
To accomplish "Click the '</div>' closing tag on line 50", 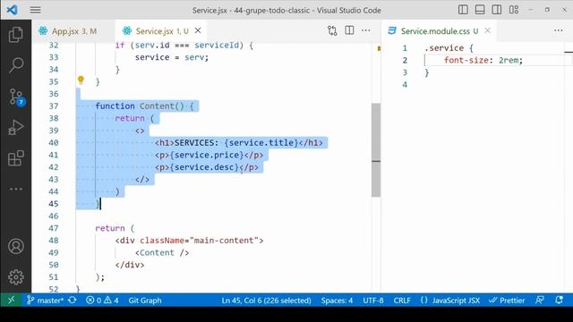I will [130, 265].
